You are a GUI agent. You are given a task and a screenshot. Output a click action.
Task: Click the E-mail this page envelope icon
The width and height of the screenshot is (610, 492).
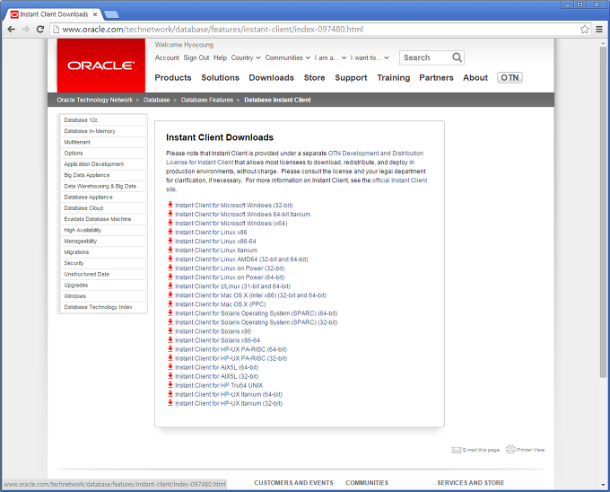coord(456,450)
